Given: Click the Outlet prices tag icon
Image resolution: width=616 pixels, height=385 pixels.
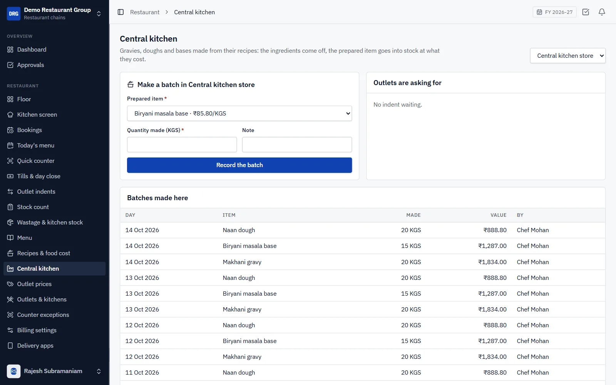Looking at the screenshot, I should coord(10,284).
